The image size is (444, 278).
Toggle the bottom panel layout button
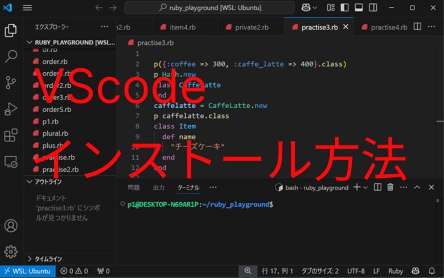click(359, 7)
